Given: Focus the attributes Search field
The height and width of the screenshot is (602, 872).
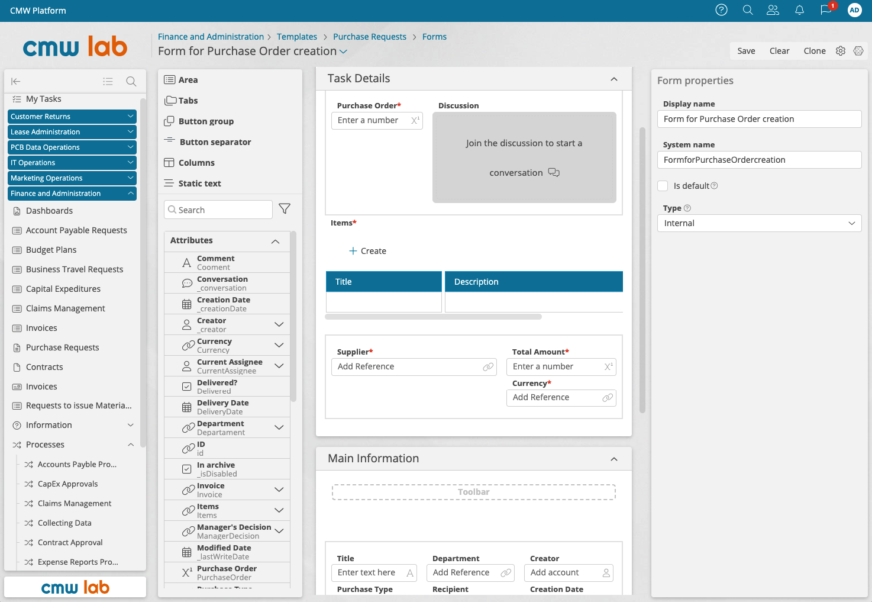Looking at the screenshot, I should (x=218, y=210).
